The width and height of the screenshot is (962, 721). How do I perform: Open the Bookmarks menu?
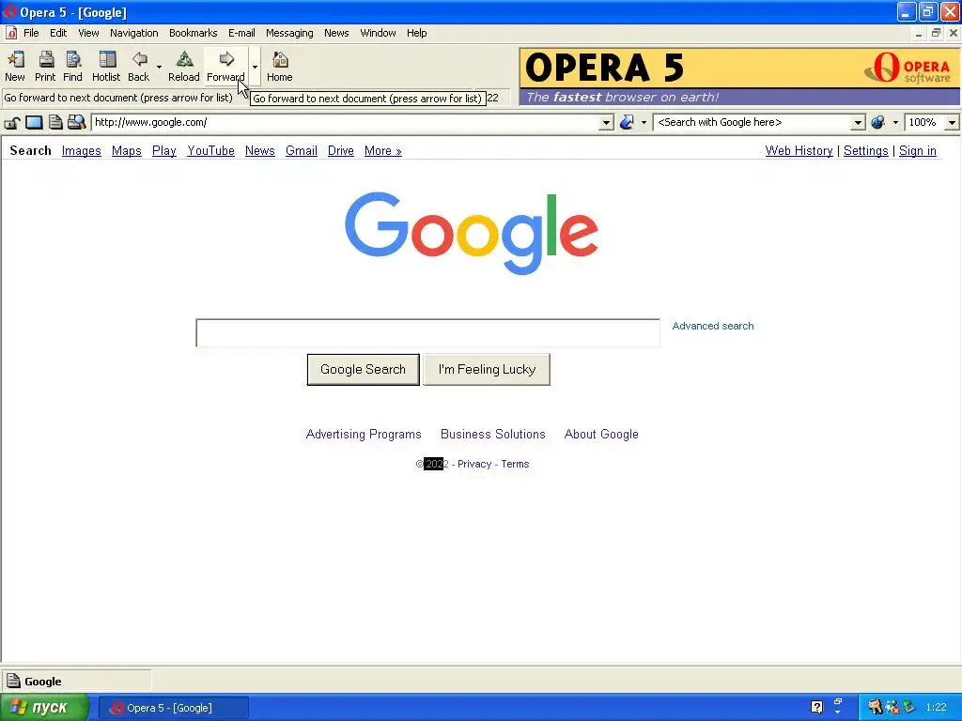point(194,33)
